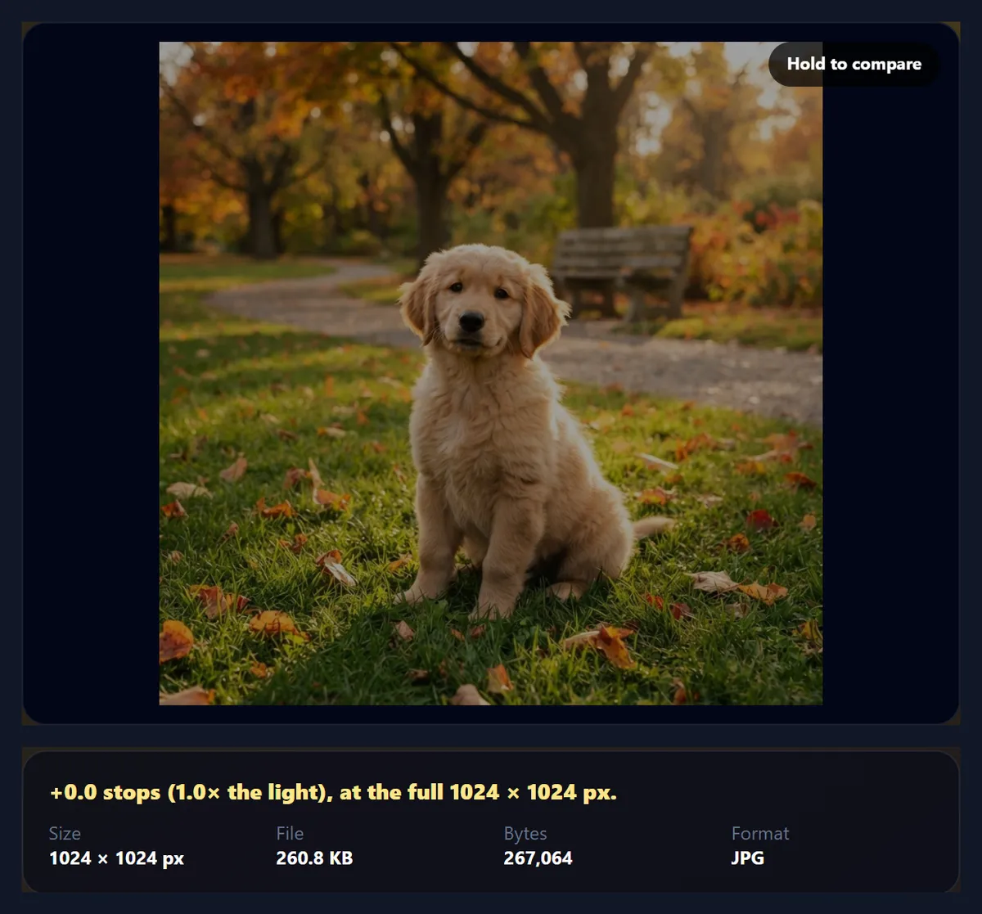Click the Size label
Image resolution: width=982 pixels, height=914 pixels.
[65, 833]
